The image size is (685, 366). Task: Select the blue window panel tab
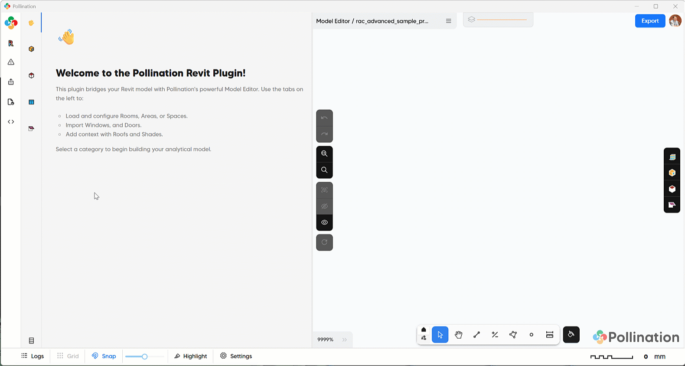31,102
